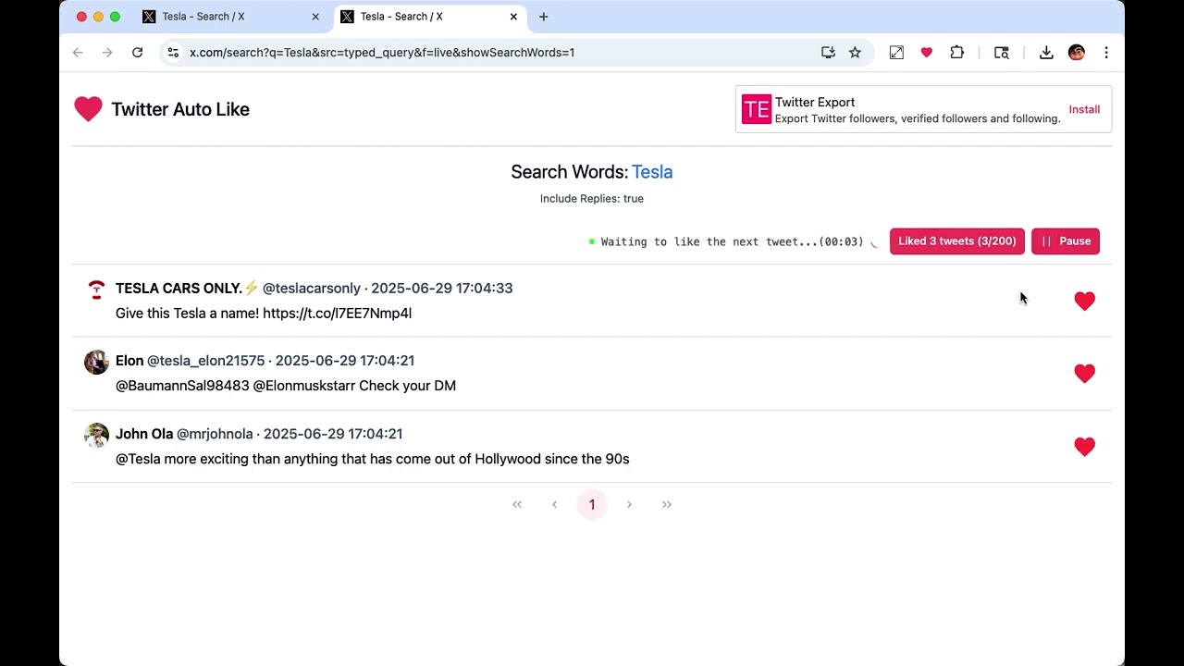The width and height of the screenshot is (1184, 666).
Task: Click the address bar URL
Action: point(382,53)
